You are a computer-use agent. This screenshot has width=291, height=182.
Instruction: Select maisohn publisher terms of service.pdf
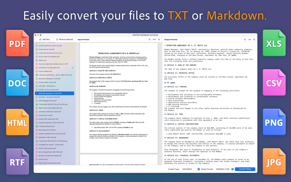coord(52,134)
